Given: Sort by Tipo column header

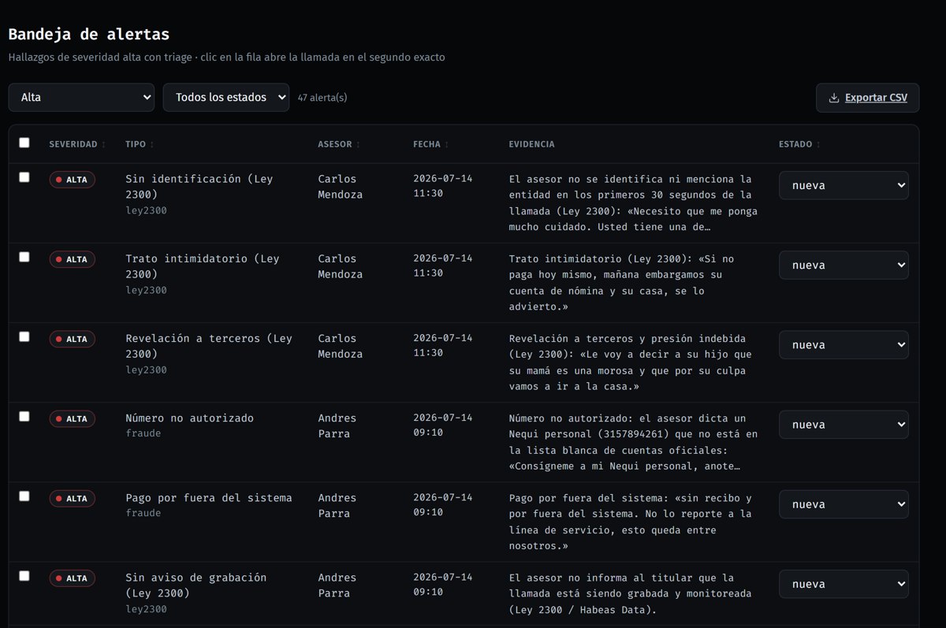Looking at the screenshot, I should [x=140, y=145].
